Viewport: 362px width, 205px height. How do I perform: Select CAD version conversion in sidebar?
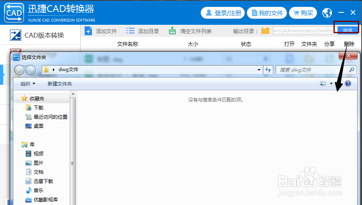point(40,35)
